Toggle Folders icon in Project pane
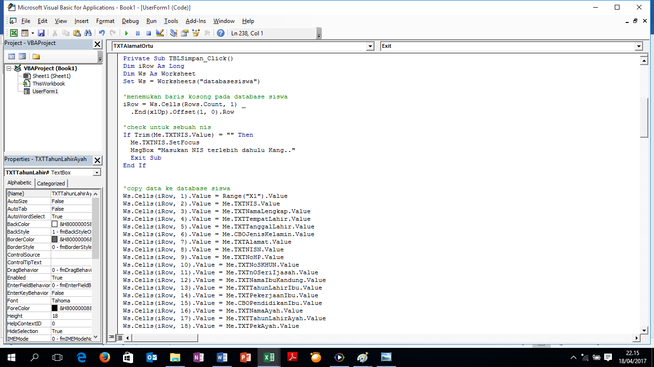This screenshot has width=654, height=367. pyautogui.click(x=36, y=56)
